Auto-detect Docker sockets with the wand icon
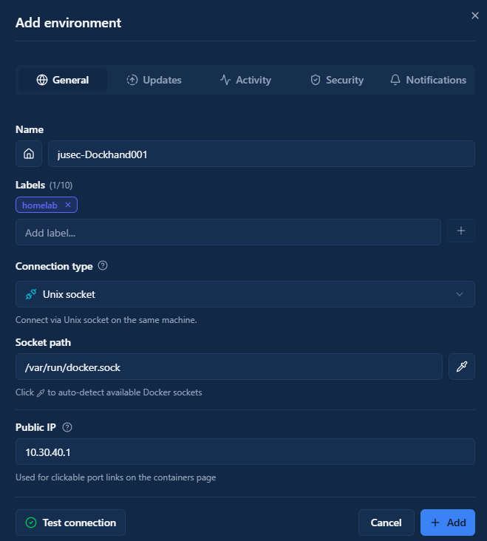This screenshot has width=487, height=541. pyautogui.click(x=462, y=367)
